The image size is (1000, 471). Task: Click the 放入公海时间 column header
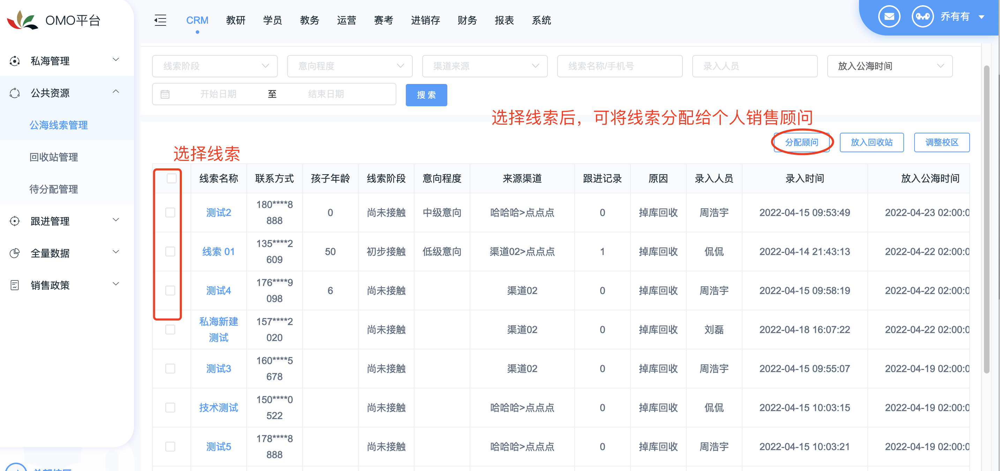(x=930, y=178)
